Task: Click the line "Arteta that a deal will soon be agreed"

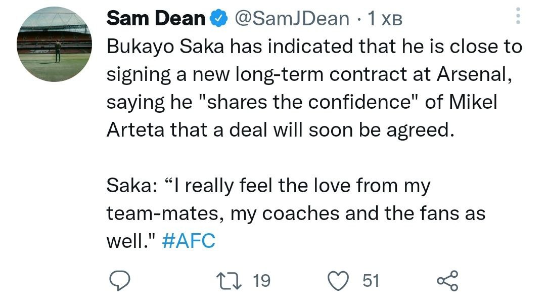Action: pos(277,130)
